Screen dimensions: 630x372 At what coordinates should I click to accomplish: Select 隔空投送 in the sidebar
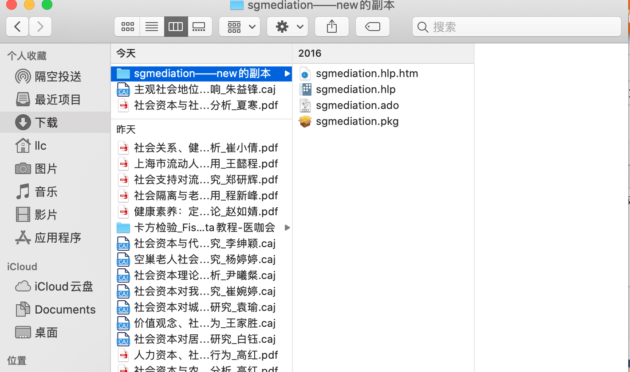[55, 77]
